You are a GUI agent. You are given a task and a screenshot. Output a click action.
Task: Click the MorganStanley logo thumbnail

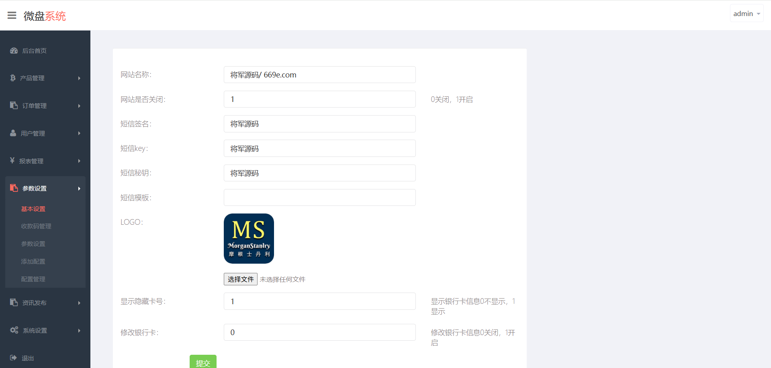[249, 238]
